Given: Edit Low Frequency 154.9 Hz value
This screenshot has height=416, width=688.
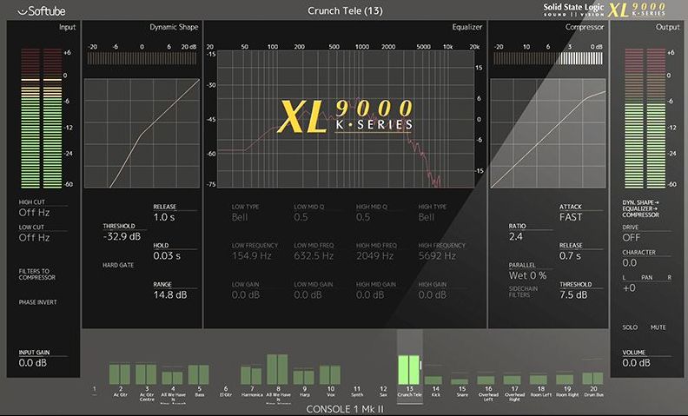Looking at the screenshot, I should coord(251,256).
